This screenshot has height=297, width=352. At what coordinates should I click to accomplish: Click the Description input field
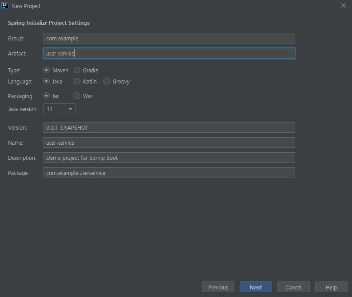(x=169, y=158)
